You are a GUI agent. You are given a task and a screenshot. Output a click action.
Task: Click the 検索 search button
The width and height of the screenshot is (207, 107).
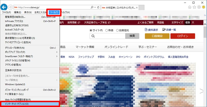132,36
